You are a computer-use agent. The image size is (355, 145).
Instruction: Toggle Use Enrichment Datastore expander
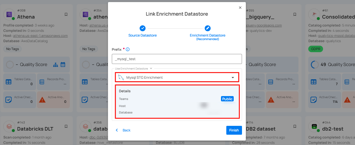(134, 68)
